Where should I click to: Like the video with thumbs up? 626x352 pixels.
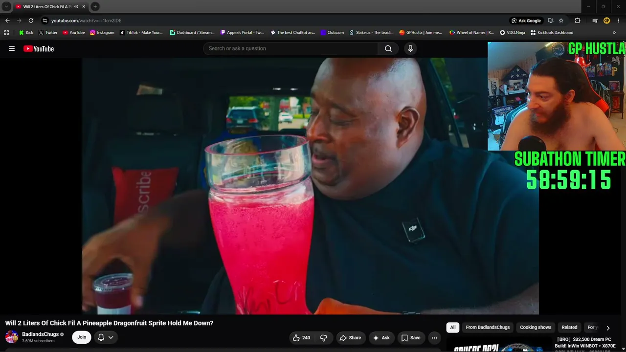(x=301, y=338)
